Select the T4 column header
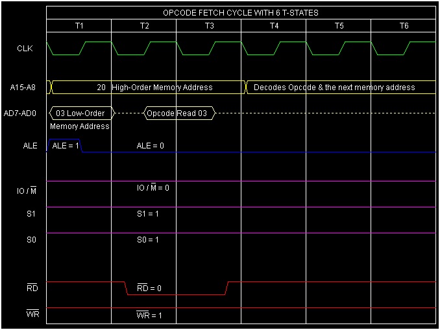This screenshot has width=440, height=330. click(274, 26)
